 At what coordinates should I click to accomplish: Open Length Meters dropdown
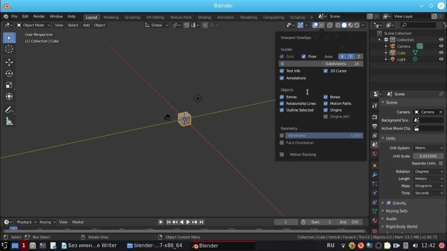429,178
